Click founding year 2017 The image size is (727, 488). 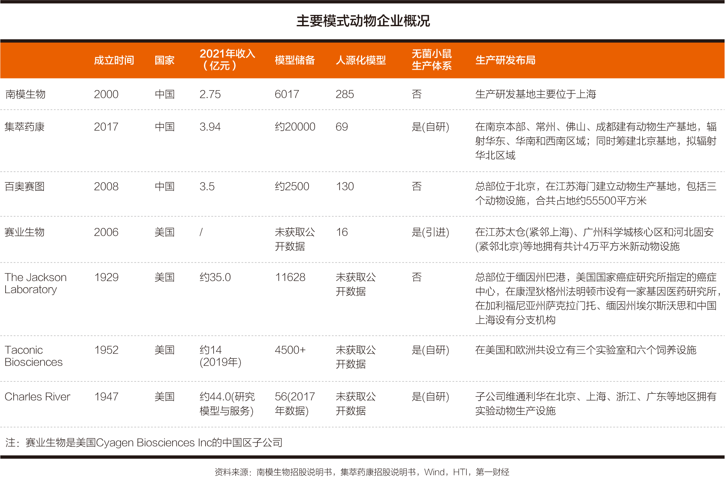pos(106,127)
